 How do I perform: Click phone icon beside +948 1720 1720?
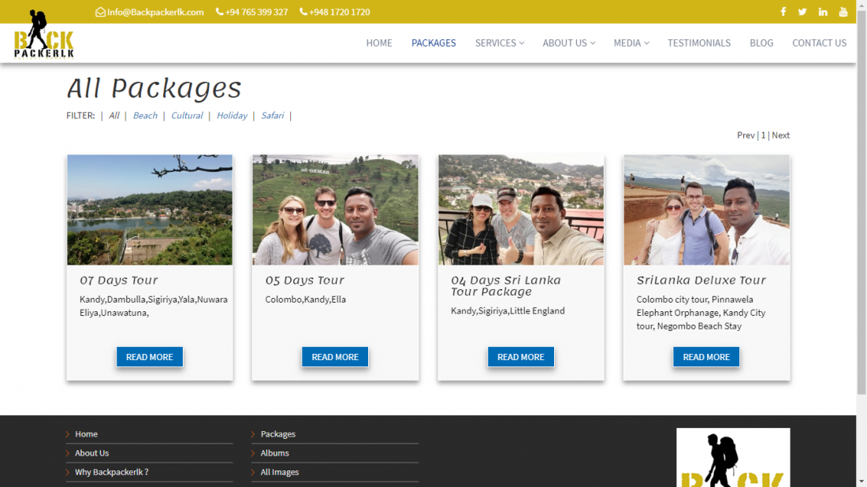[303, 12]
